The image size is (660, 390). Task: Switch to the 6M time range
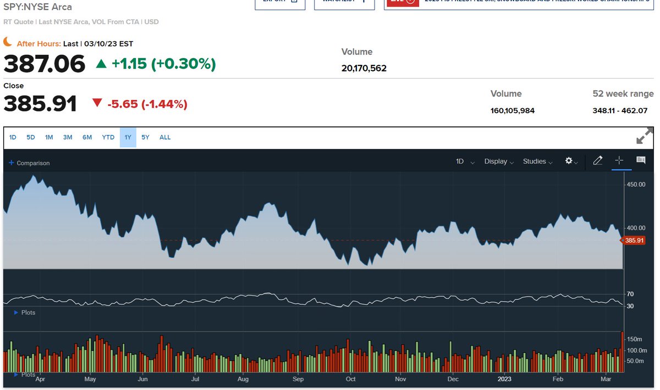pyautogui.click(x=87, y=137)
